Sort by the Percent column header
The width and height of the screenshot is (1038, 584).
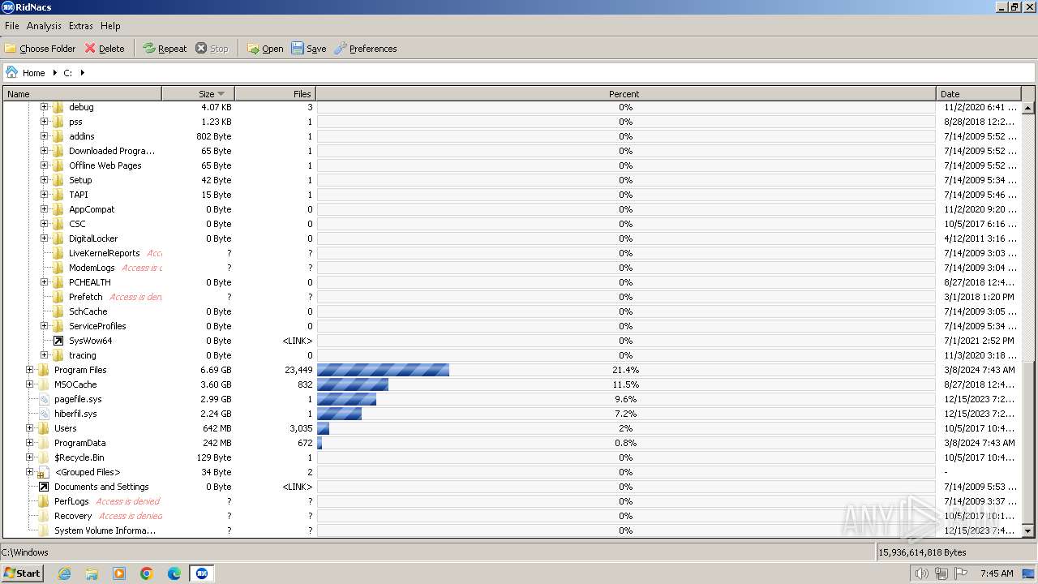point(626,94)
